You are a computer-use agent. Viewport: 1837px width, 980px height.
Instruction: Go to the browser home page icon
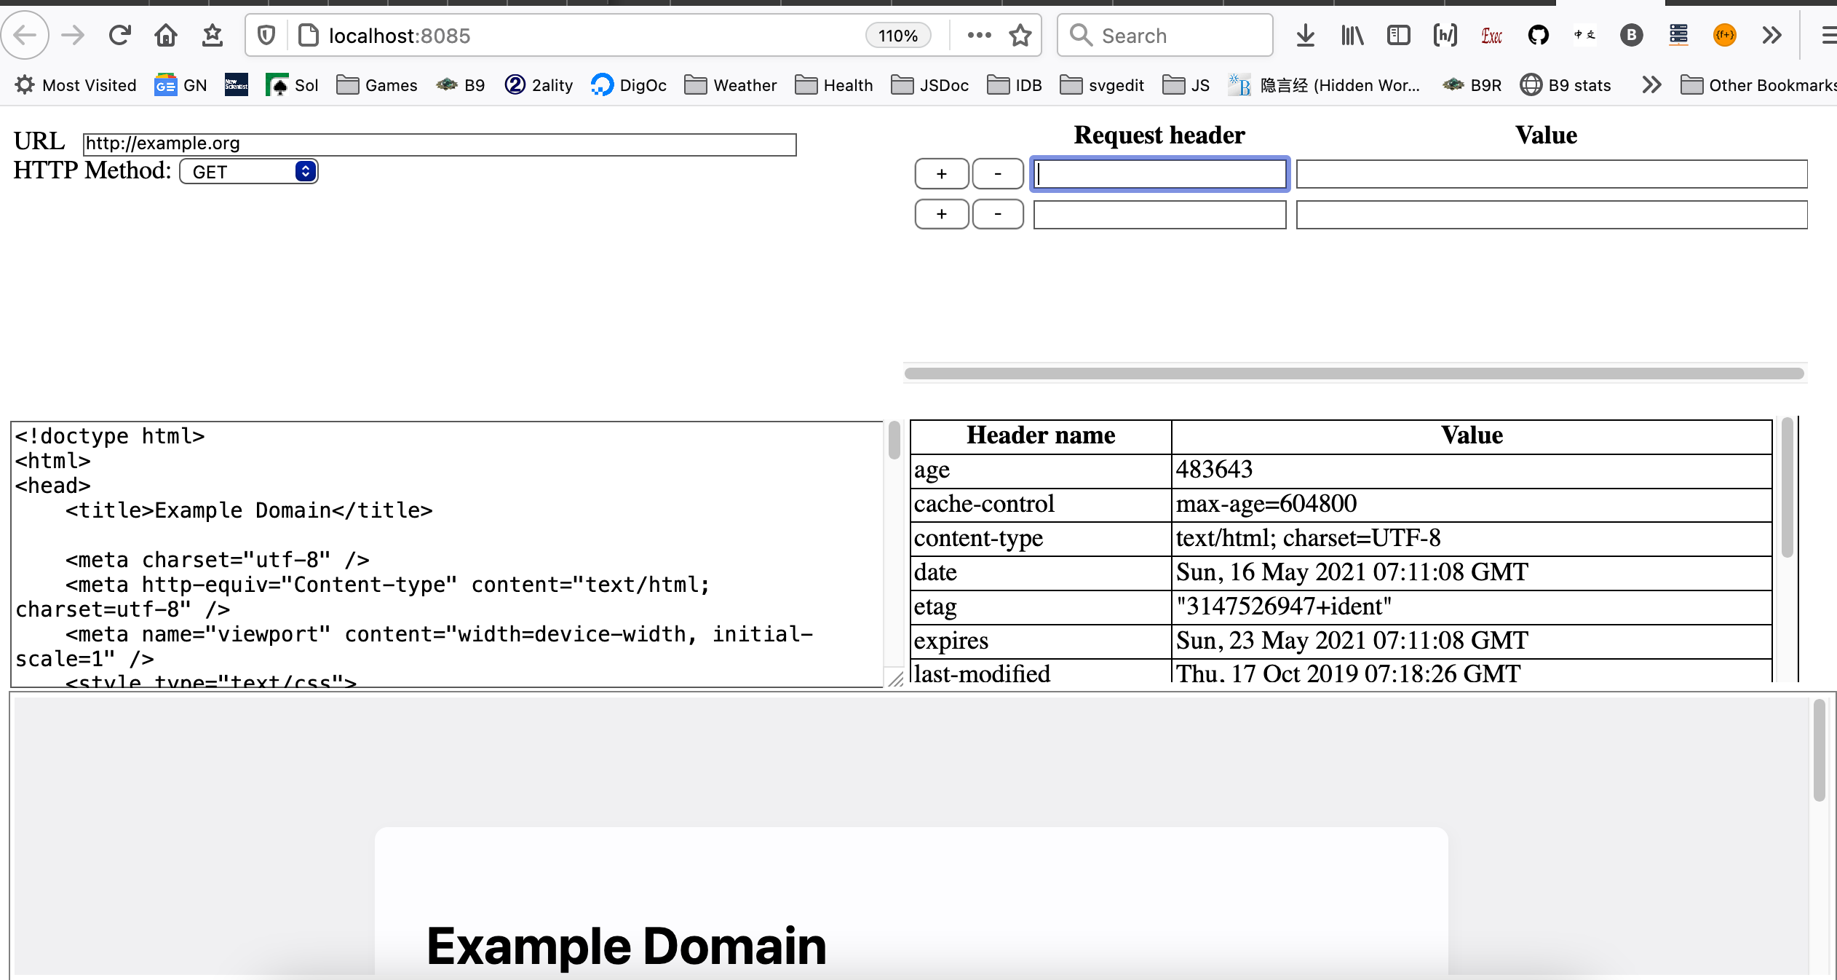pyautogui.click(x=166, y=35)
